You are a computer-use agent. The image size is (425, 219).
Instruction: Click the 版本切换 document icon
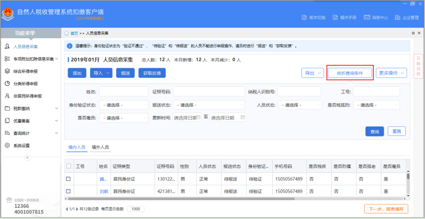coord(304,18)
